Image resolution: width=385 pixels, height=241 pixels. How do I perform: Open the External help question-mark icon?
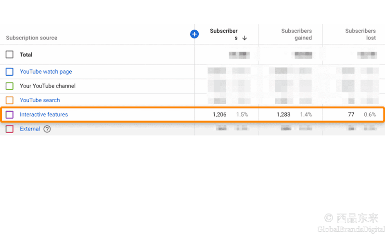(47, 129)
